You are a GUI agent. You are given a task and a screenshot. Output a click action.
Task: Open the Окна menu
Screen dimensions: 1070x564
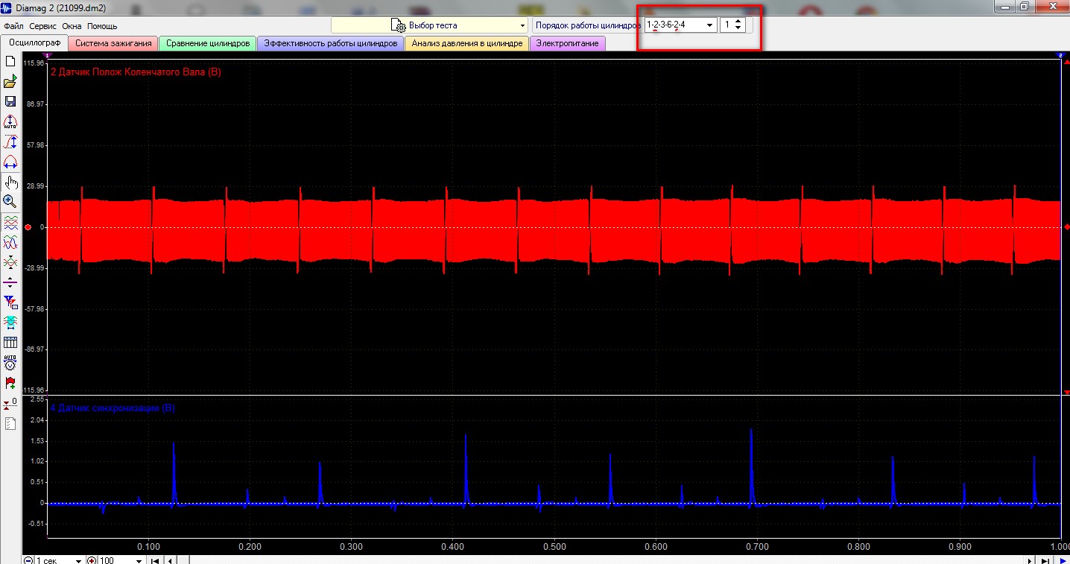[72, 26]
